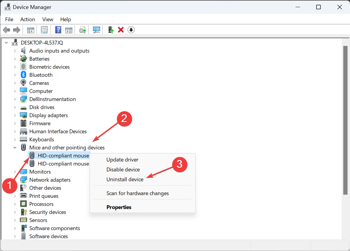Collapse Mice and other pointing devices
Image resolution: width=350 pixels, height=251 pixels.
point(15,148)
